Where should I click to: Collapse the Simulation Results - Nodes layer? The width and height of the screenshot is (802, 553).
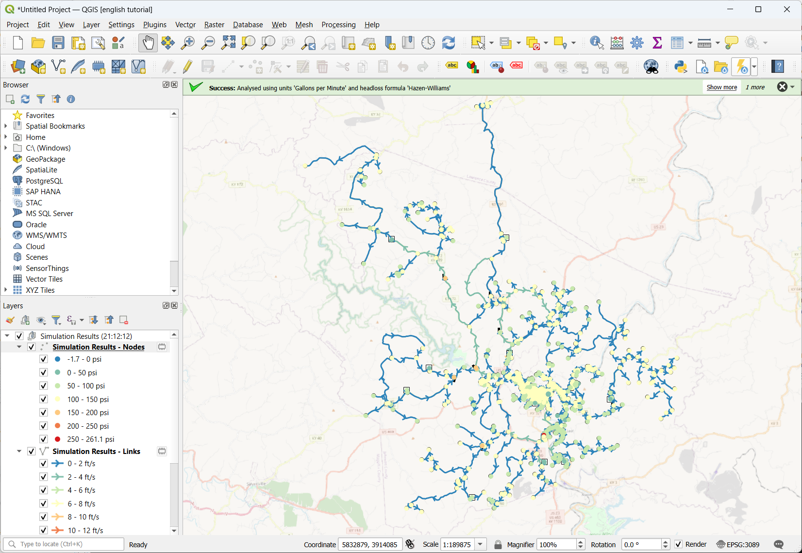tap(19, 347)
